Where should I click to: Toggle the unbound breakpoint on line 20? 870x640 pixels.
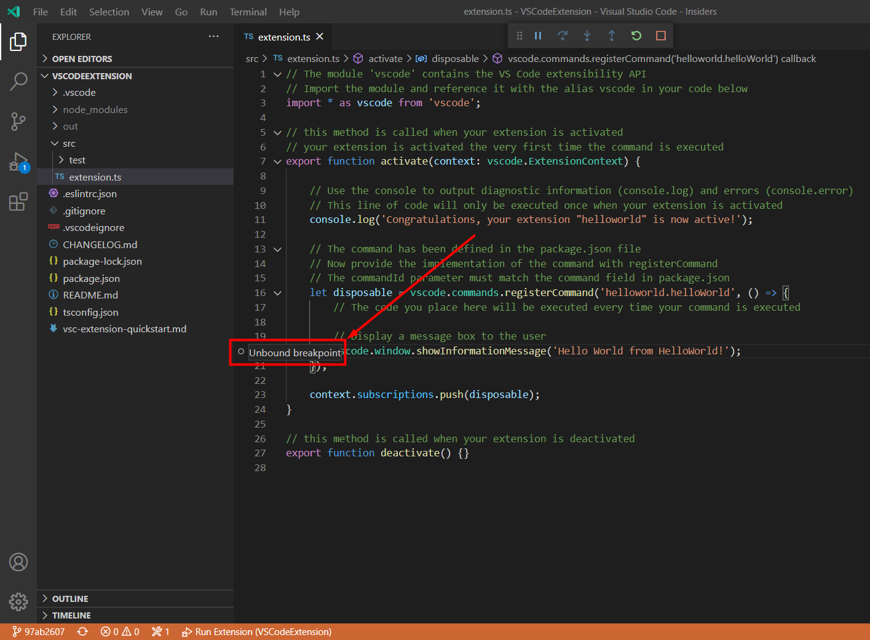coord(240,352)
